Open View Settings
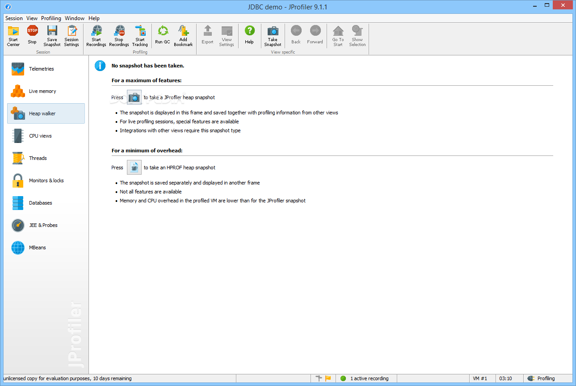Screen dimensions: 576x386 click(227, 36)
